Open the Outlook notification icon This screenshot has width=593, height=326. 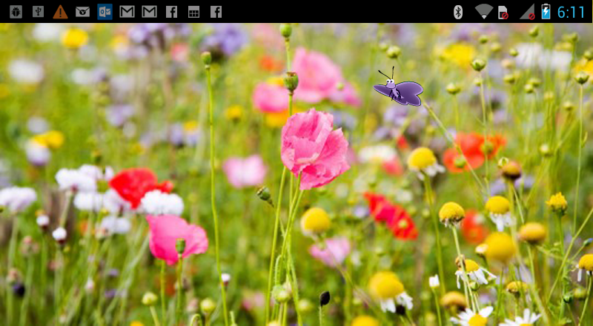click(105, 12)
